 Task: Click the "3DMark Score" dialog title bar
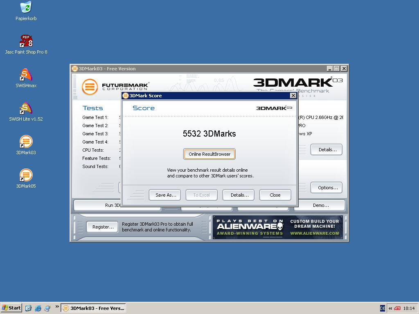pos(209,96)
